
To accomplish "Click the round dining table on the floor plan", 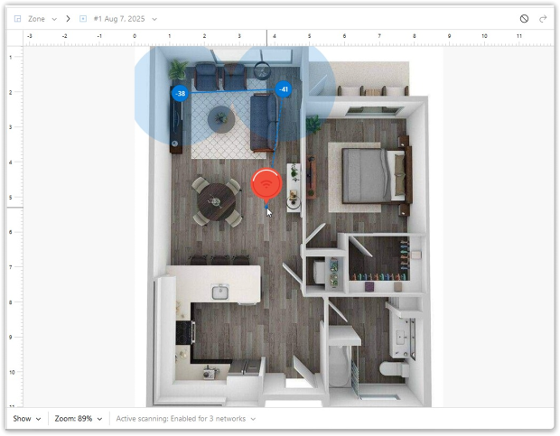I will [x=216, y=201].
